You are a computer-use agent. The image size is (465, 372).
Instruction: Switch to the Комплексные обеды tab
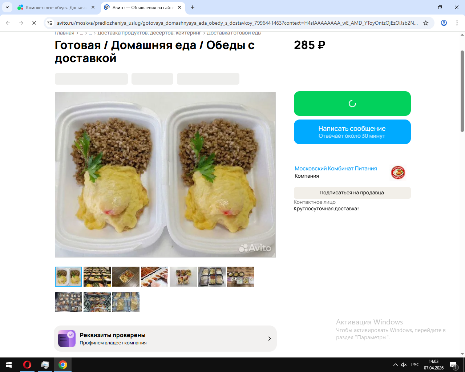[x=56, y=7]
